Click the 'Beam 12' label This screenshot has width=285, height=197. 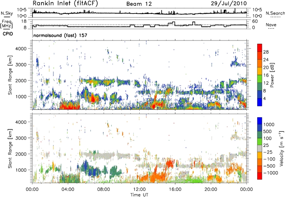tap(139, 4)
